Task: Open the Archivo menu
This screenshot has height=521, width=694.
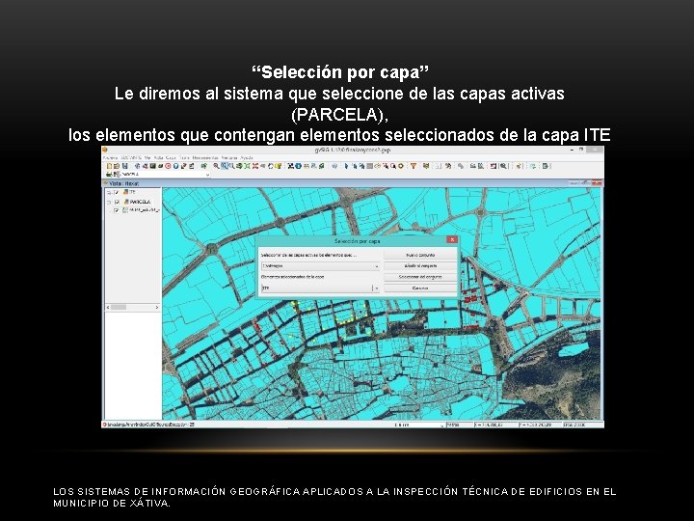Action: click(x=110, y=158)
